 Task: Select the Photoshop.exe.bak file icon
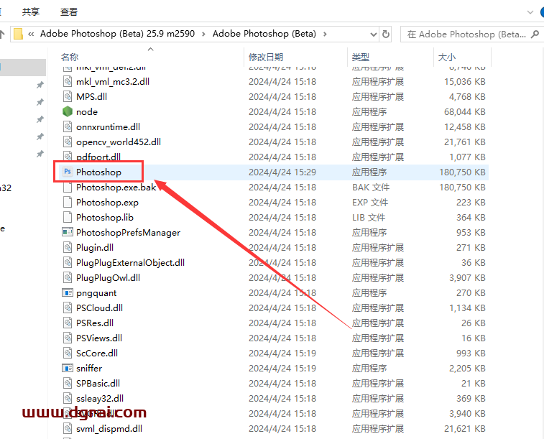coord(68,188)
